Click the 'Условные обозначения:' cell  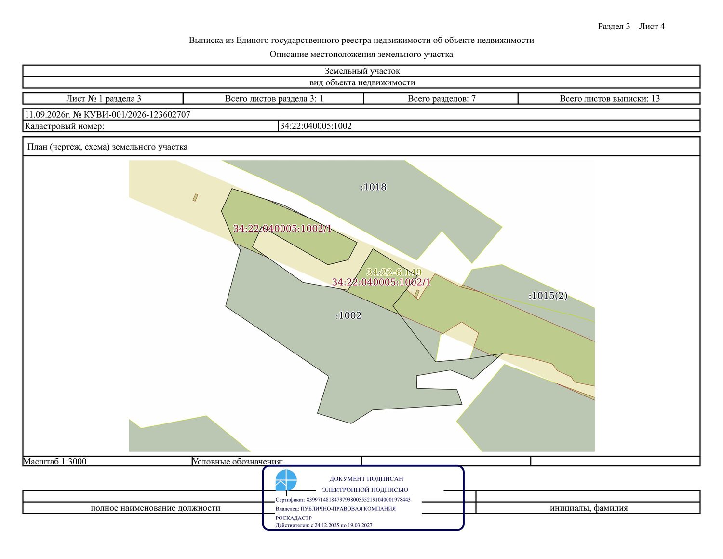(276, 461)
